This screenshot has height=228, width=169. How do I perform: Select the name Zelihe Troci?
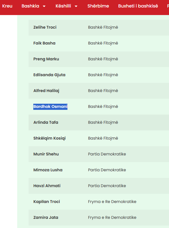[x=45, y=27]
